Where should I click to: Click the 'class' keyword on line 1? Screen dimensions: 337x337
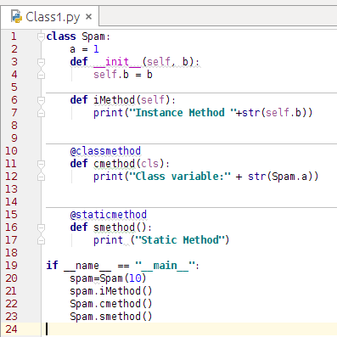(61, 37)
